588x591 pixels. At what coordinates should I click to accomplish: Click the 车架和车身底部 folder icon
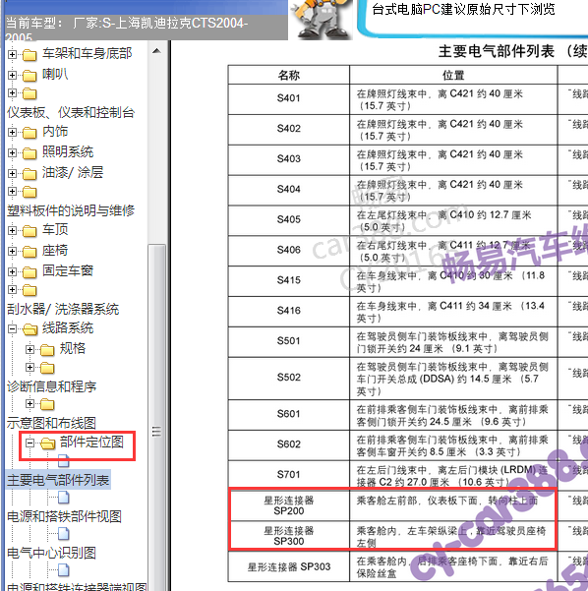(x=29, y=55)
